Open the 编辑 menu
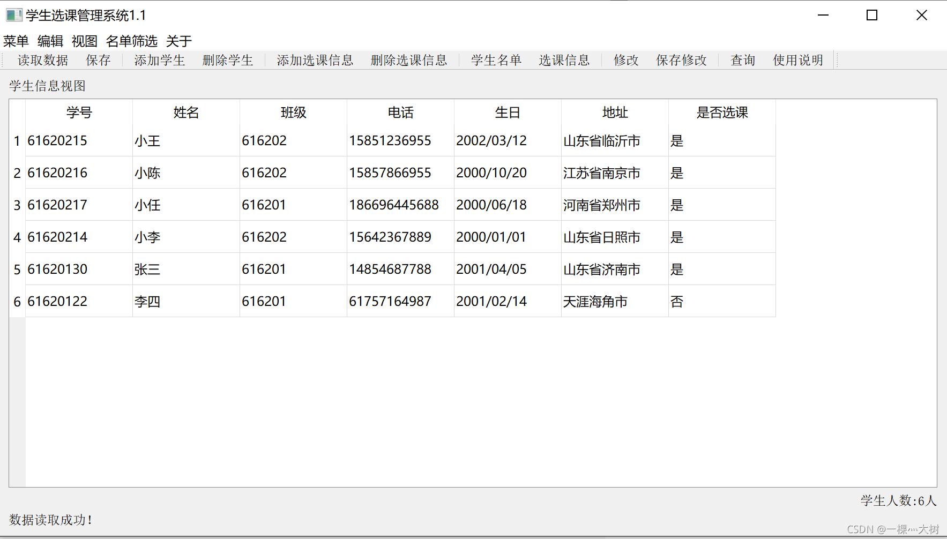 pyautogui.click(x=50, y=41)
